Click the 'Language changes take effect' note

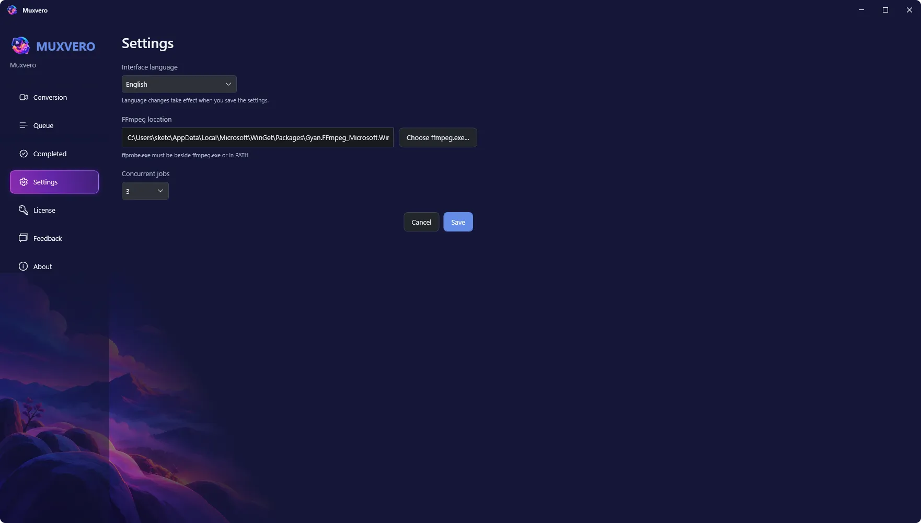(x=195, y=100)
